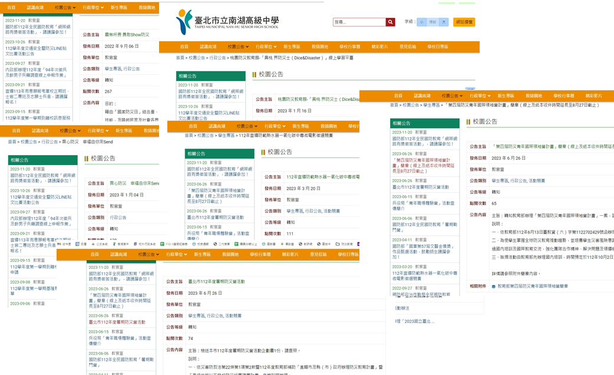Click the attachment file icon beside 教育部第四屆防災青年國際領袖營簡章
The width and height of the screenshot is (614, 375).
[493, 287]
